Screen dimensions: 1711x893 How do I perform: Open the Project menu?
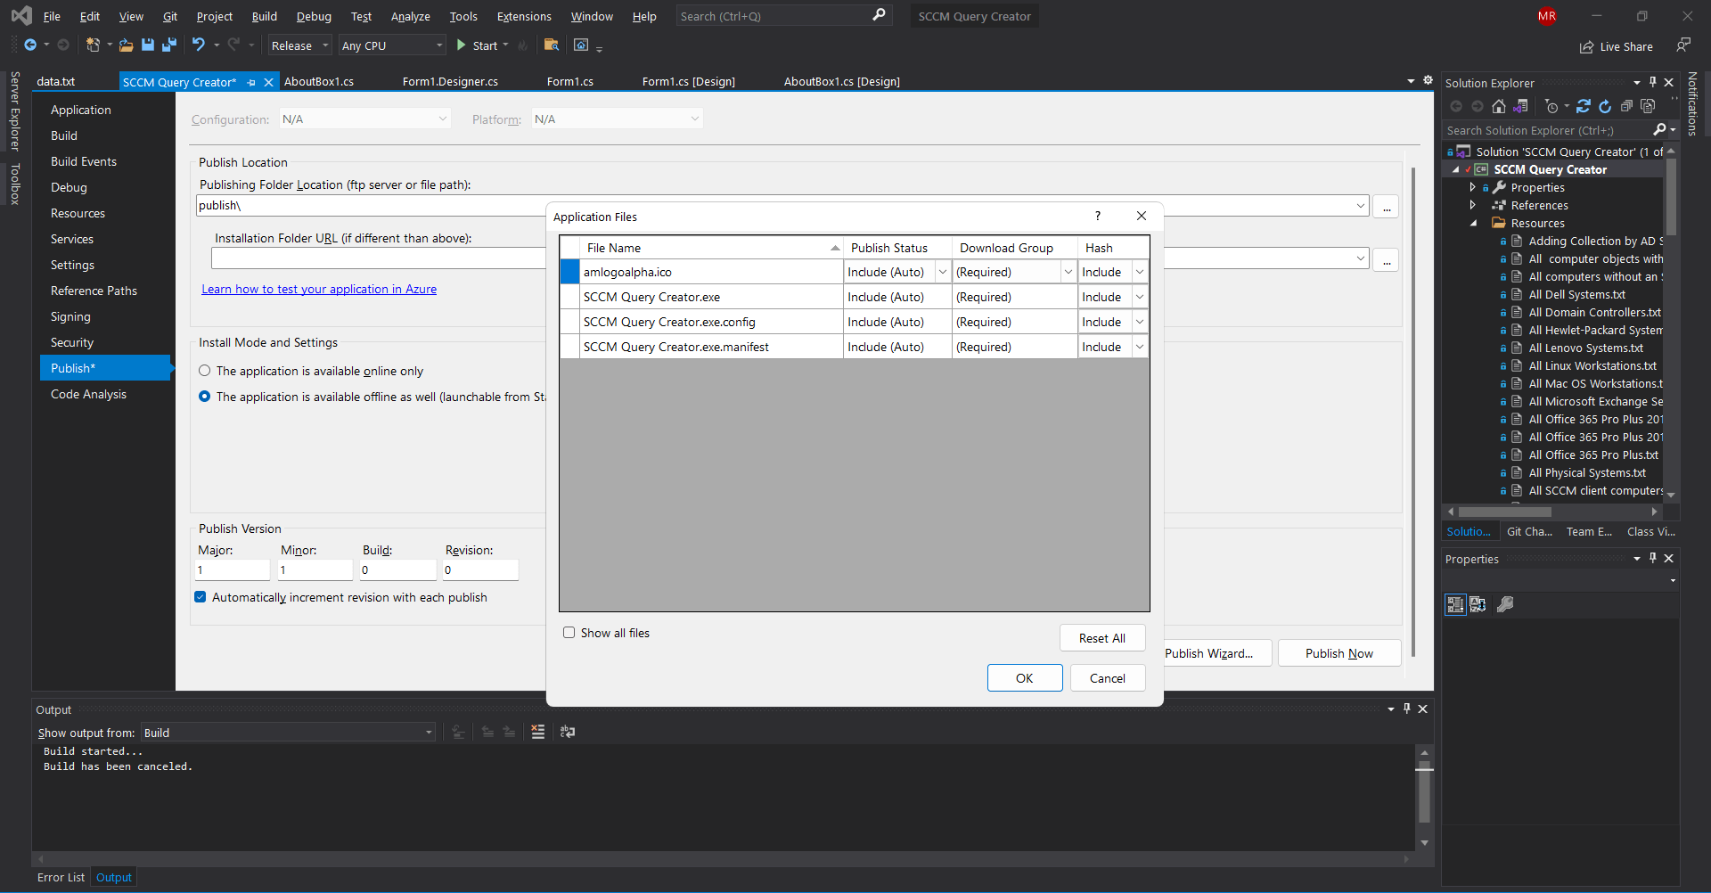tap(214, 16)
